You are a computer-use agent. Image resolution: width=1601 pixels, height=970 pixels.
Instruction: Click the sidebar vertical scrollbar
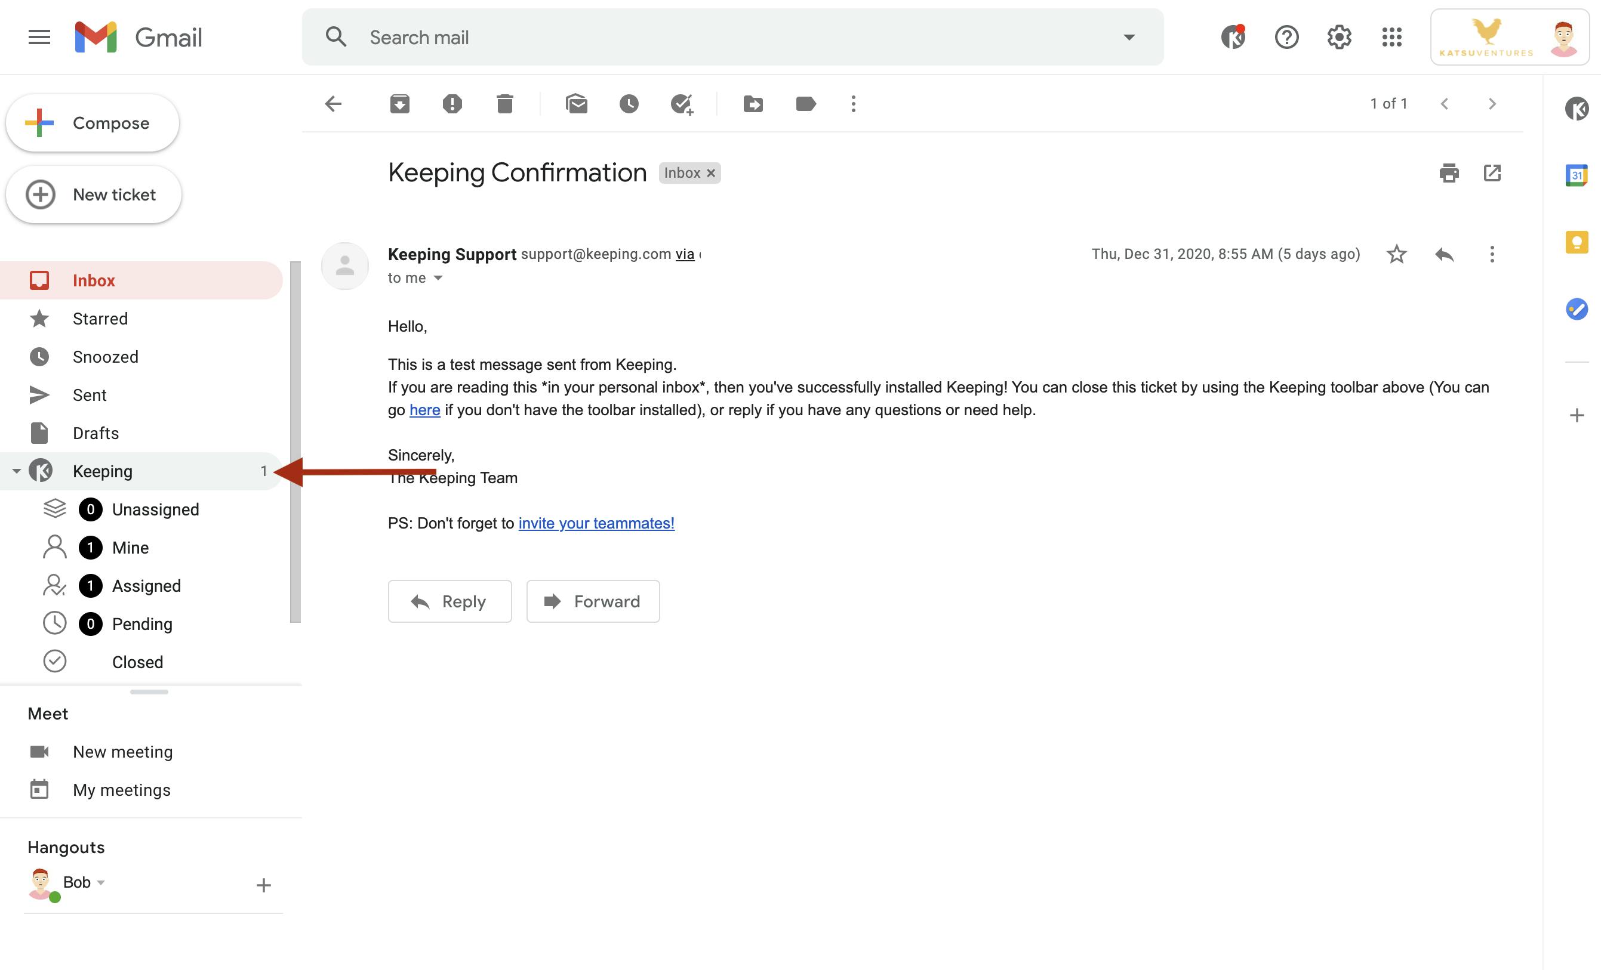[295, 441]
